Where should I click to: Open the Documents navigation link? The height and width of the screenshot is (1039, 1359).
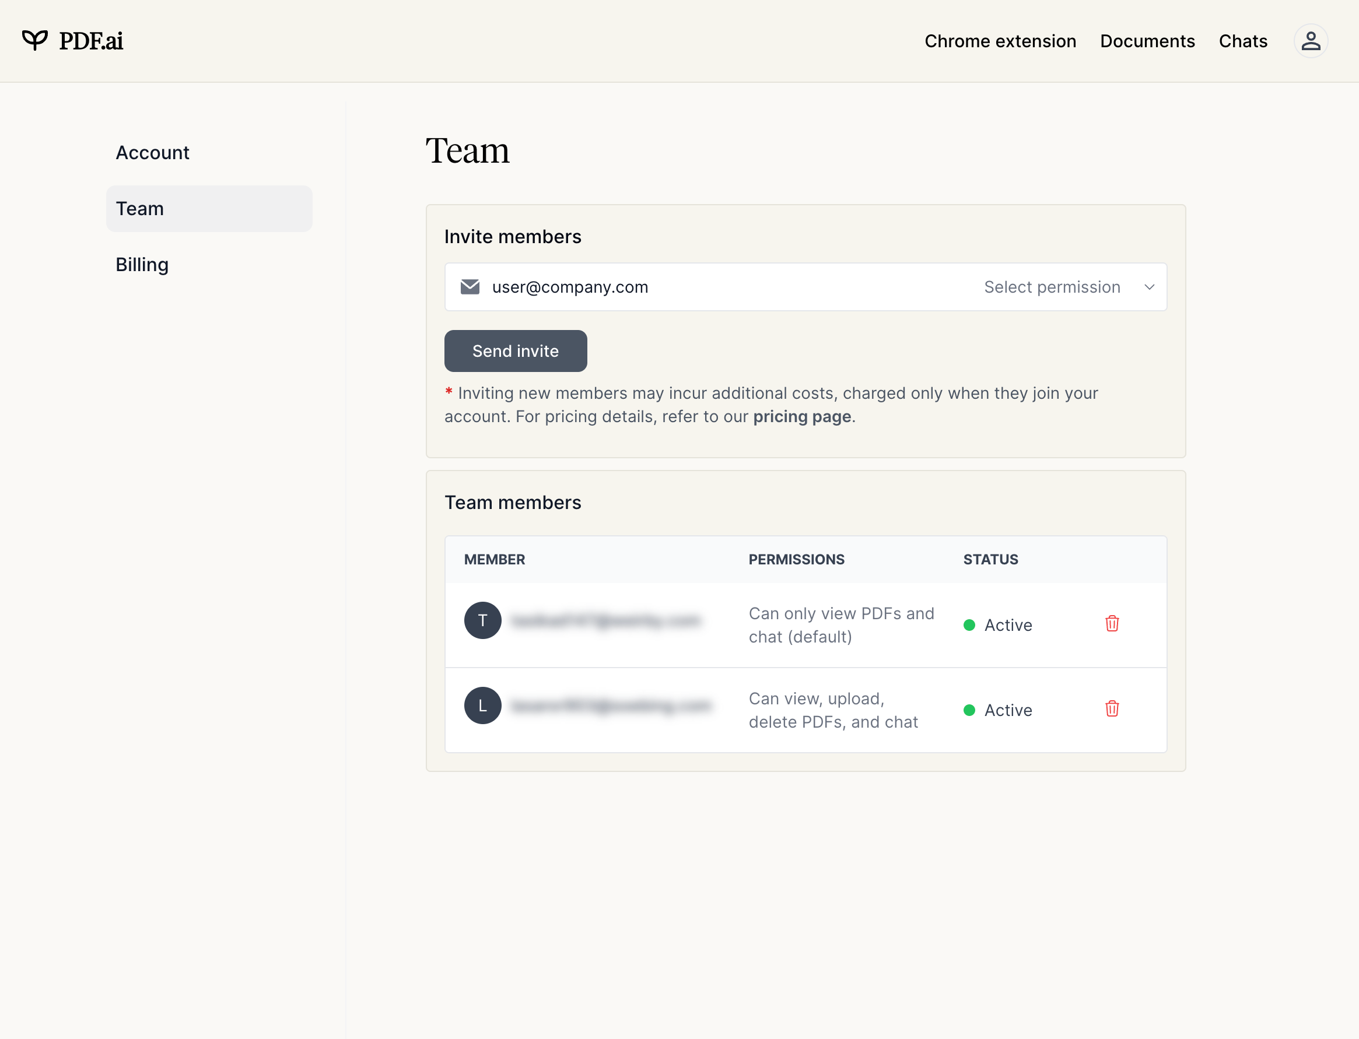click(x=1147, y=41)
